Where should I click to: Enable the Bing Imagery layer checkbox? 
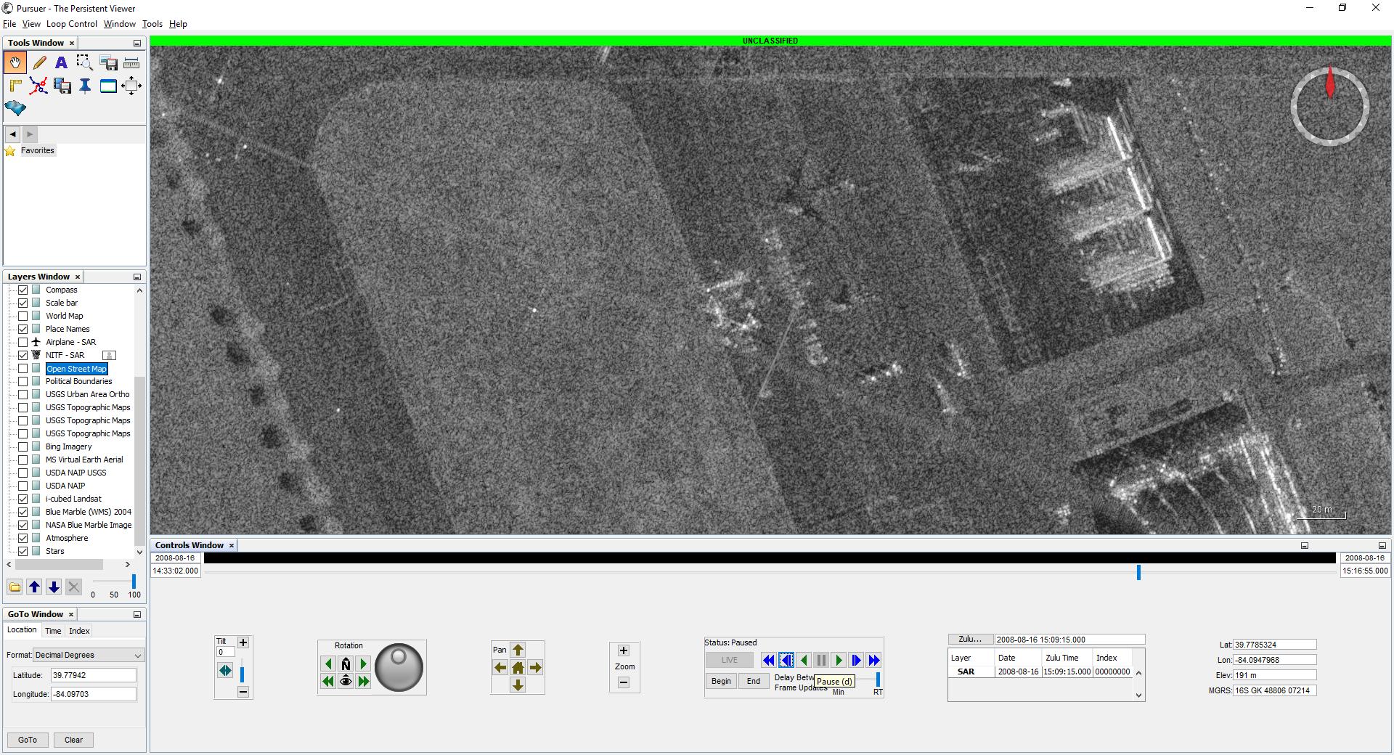pos(23,446)
